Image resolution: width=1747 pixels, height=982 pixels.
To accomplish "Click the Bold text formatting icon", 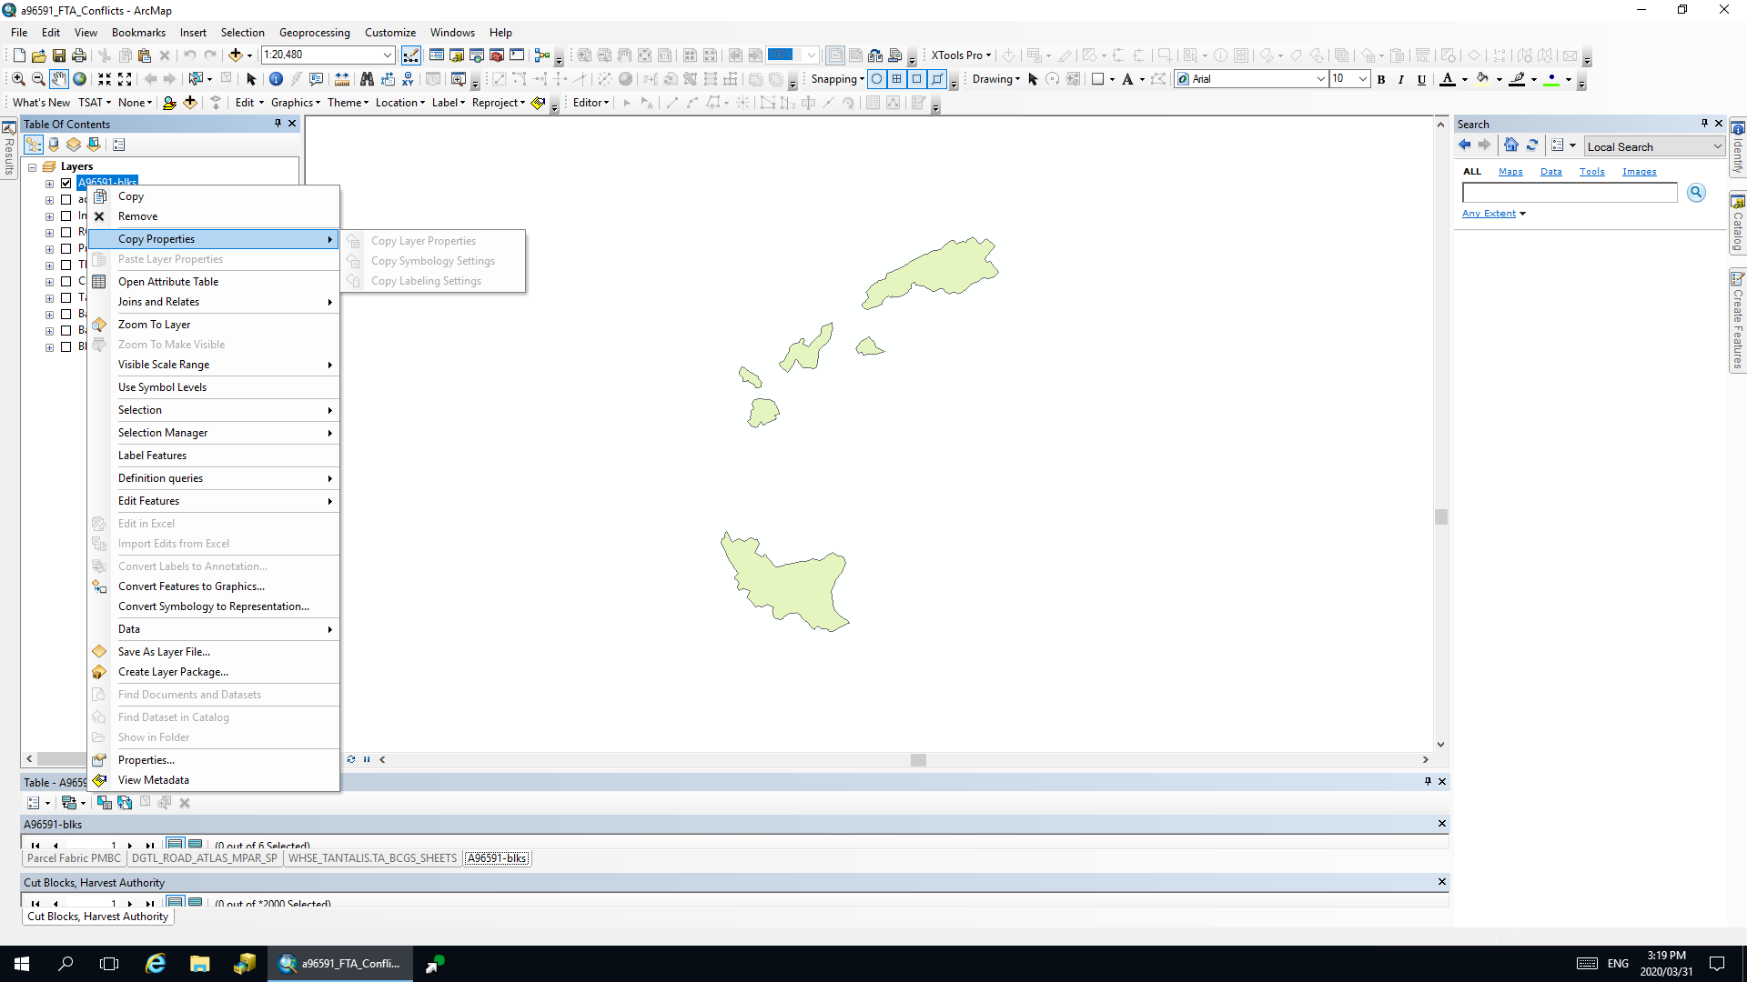I will pyautogui.click(x=1381, y=79).
